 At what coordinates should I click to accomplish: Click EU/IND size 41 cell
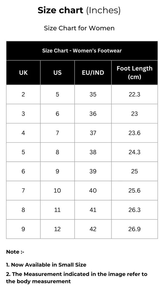point(93,210)
